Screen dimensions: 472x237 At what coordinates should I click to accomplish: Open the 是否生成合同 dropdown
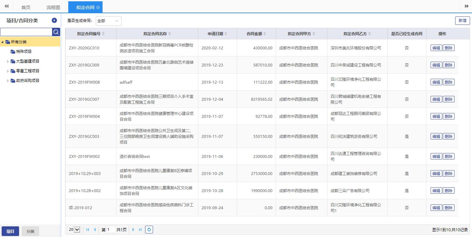[x=109, y=21]
